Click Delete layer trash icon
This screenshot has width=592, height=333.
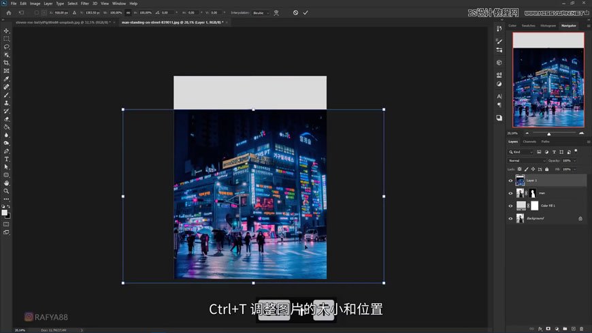[581, 329]
